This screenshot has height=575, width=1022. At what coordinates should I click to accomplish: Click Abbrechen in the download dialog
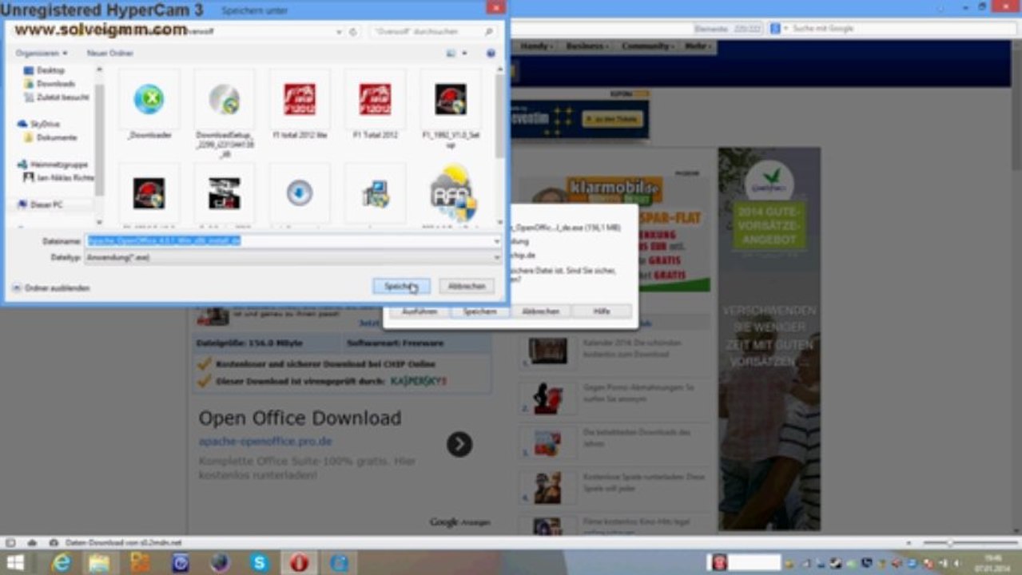[x=541, y=311]
